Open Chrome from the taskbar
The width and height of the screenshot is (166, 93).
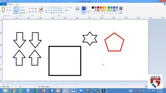click(13, 91)
